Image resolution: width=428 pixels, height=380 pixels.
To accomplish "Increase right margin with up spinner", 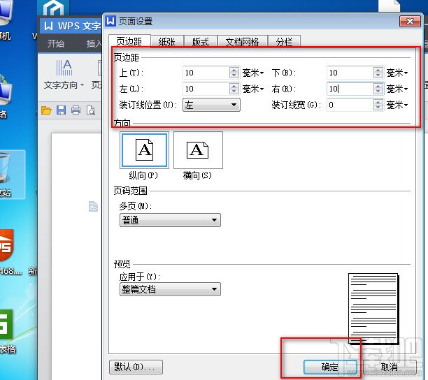I will point(378,86).
